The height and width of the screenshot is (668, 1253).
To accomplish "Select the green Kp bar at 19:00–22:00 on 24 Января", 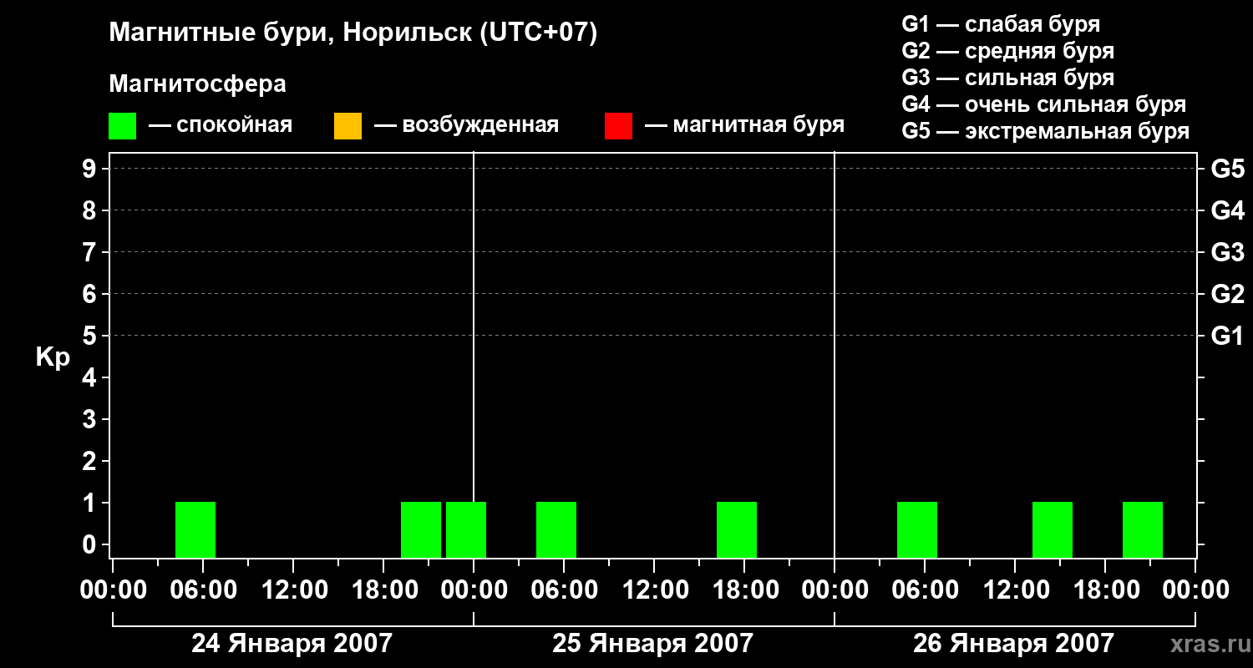I will tap(421, 529).
